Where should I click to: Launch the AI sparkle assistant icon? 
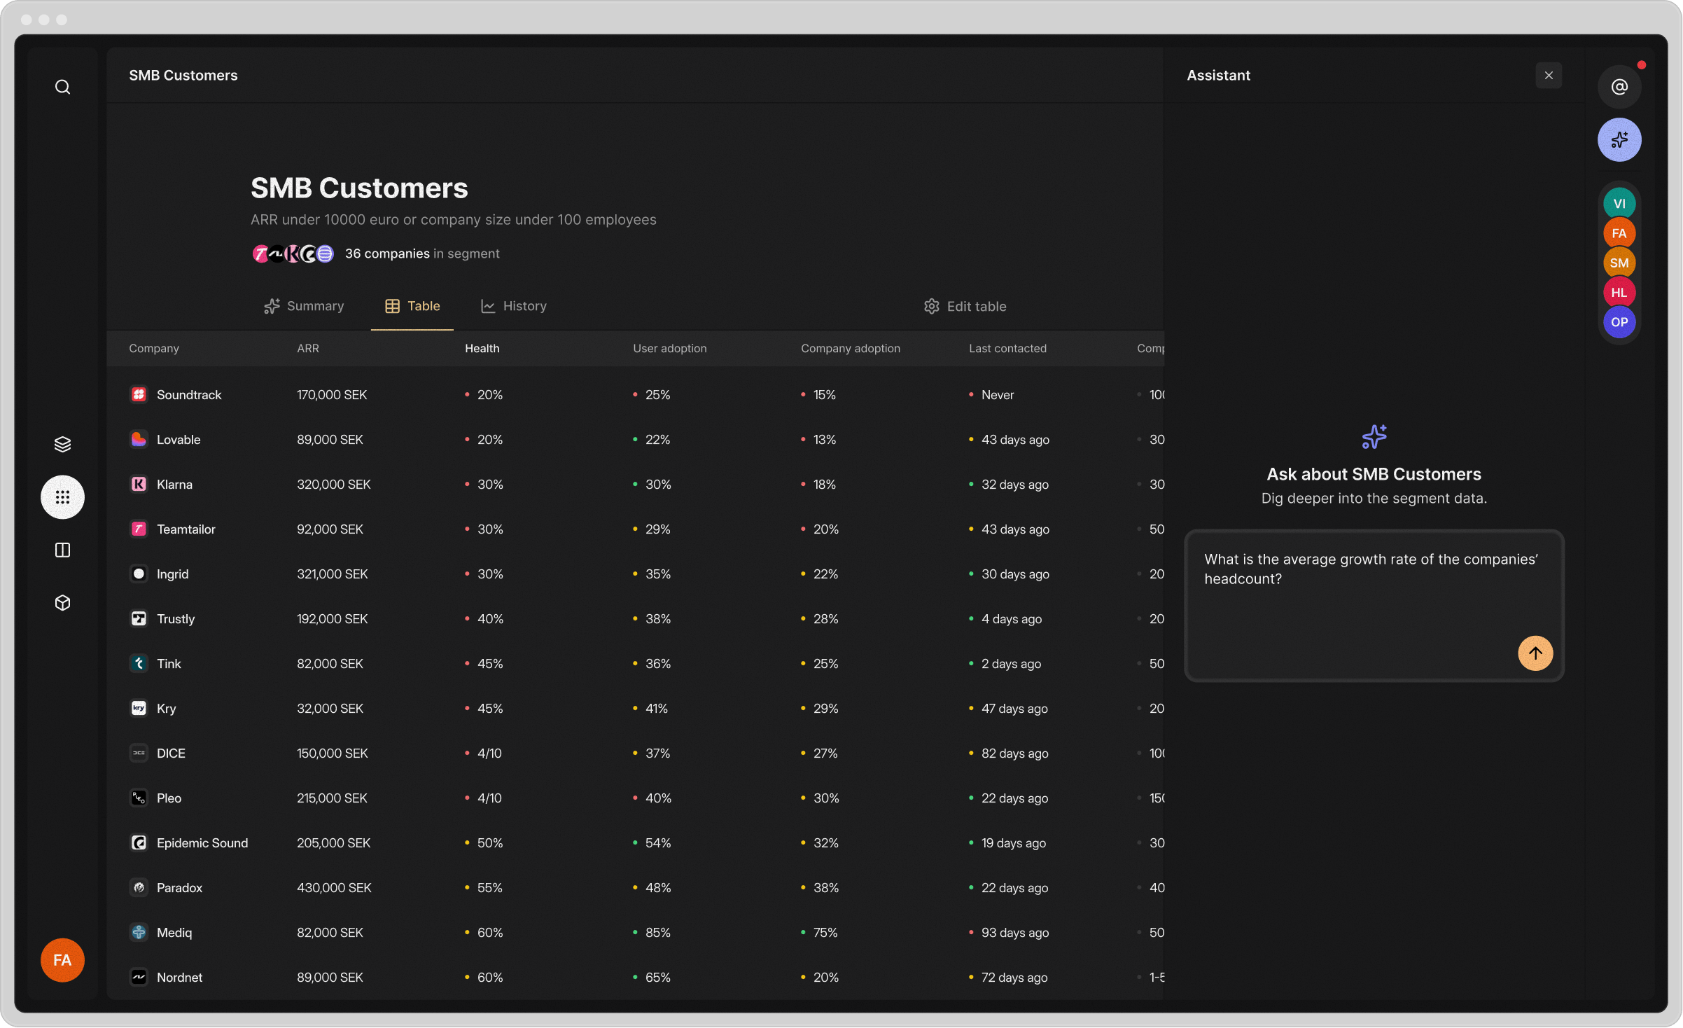click(1619, 139)
